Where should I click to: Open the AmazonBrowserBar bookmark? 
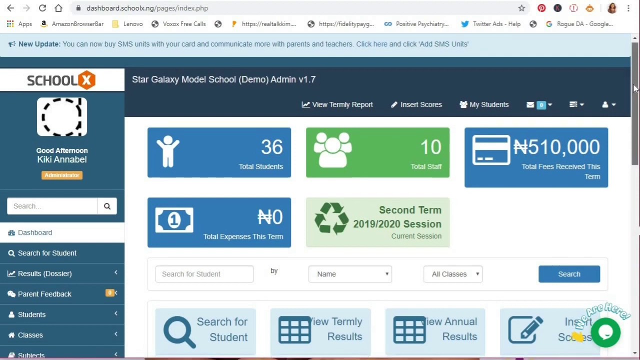pos(72,23)
